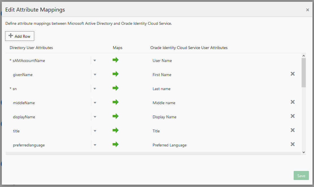Click the green arrow for sAMAccountName

tap(115, 60)
